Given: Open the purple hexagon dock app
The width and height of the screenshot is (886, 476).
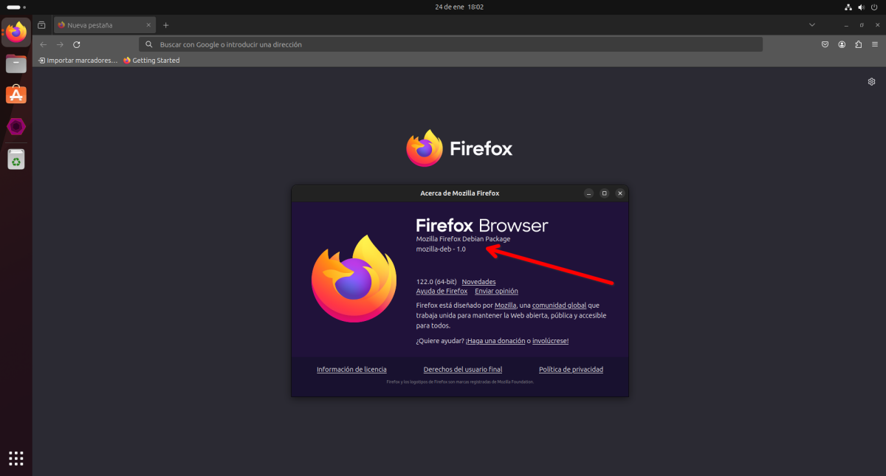Looking at the screenshot, I should (x=16, y=127).
